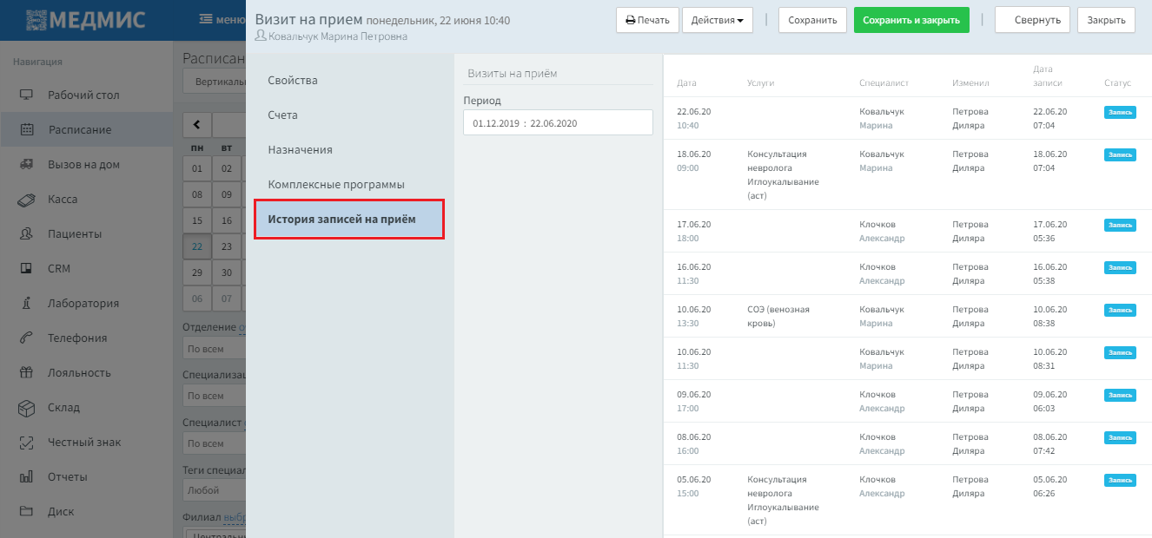
Task: Click the Статус column header
Action: (1117, 83)
